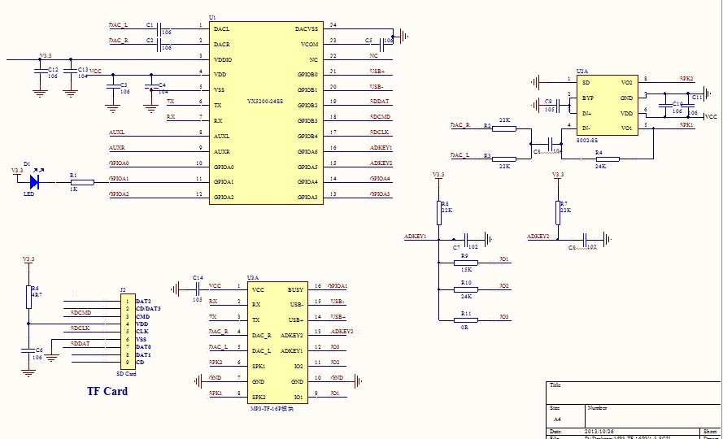Click the "TF Card" text label

coord(107,392)
